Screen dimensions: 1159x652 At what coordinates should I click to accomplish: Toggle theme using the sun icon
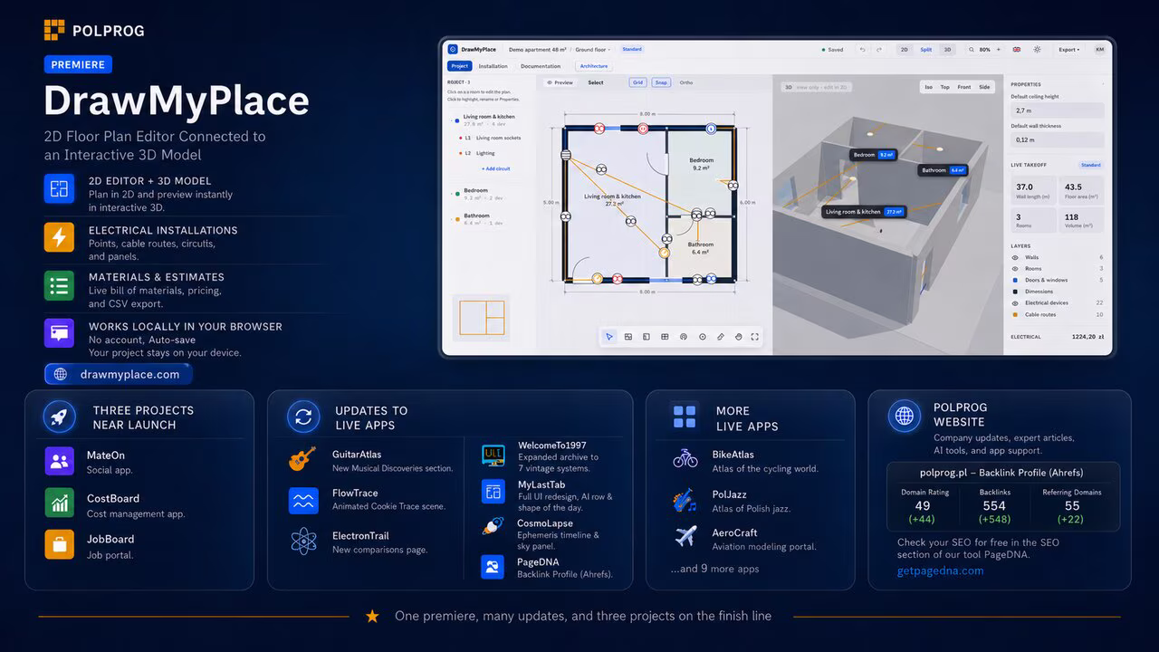(1037, 50)
